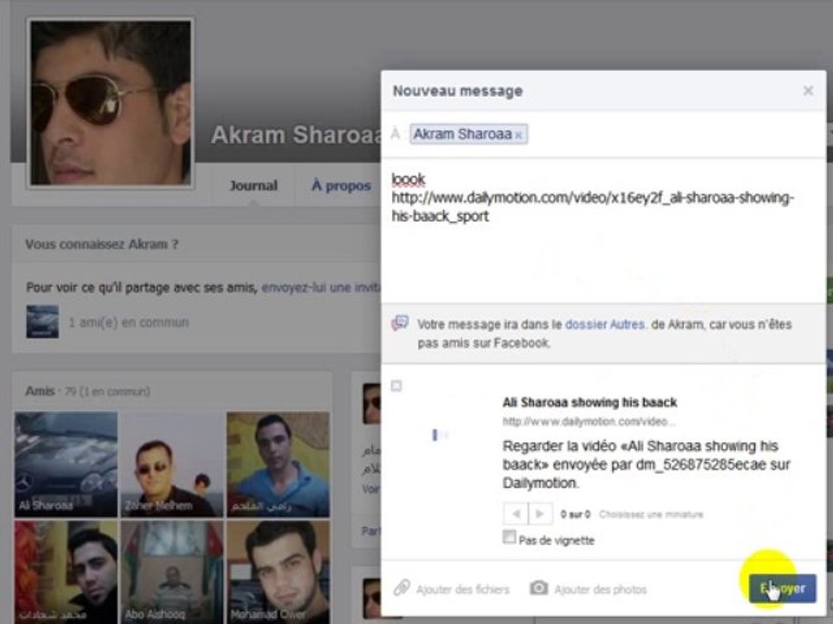Click the dailymotion.com preview URL
This screenshot has width=833, height=624.
coord(589,422)
